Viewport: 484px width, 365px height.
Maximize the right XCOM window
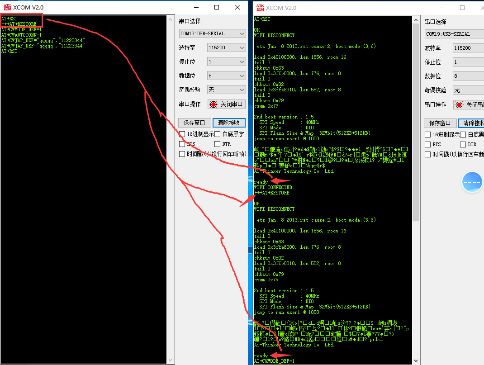click(462, 8)
